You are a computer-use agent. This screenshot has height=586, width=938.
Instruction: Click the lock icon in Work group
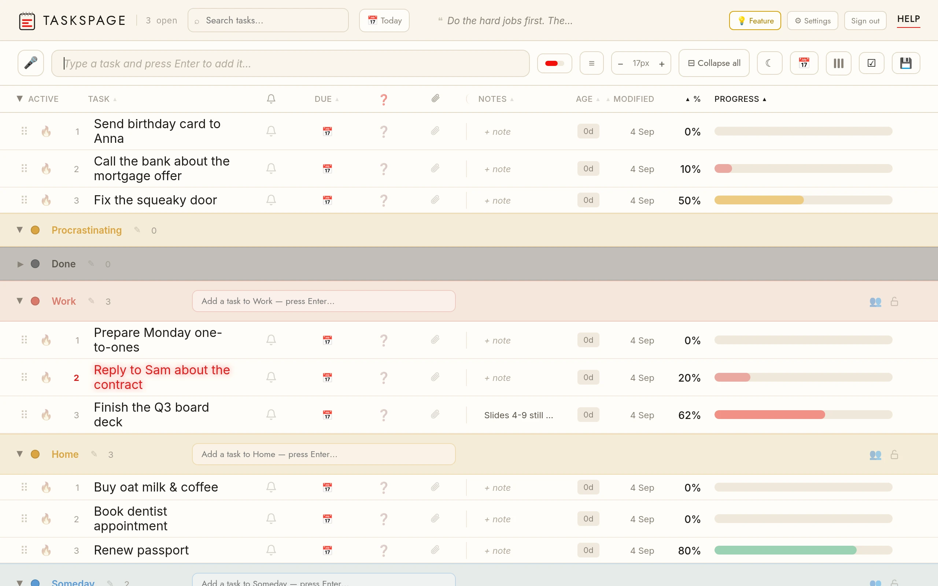pos(894,301)
